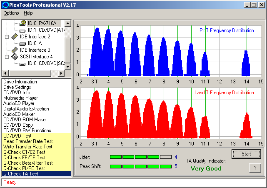267x188 pixels.
Task: Click the PlexTools title bar logo icon
Action: (x=5, y=5)
